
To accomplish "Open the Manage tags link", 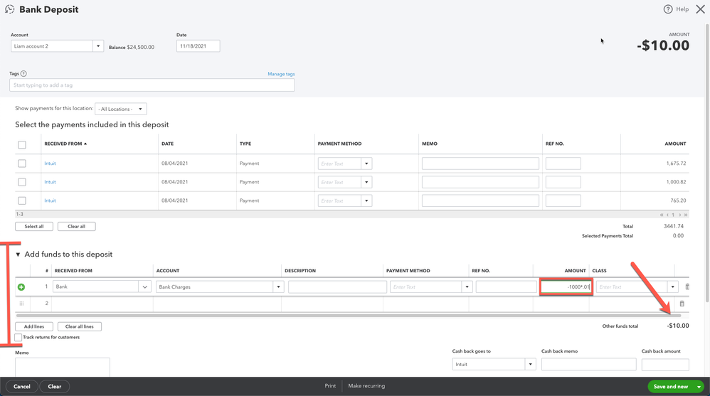I will (281, 74).
